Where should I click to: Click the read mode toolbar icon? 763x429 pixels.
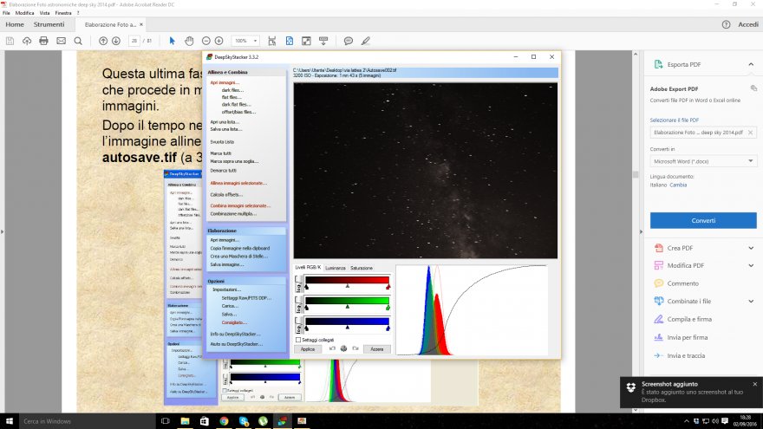click(323, 42)
